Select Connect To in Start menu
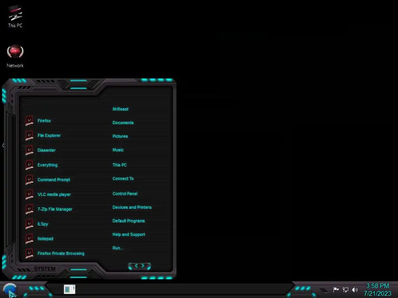The image size is (398, 298). click(123, 178)
